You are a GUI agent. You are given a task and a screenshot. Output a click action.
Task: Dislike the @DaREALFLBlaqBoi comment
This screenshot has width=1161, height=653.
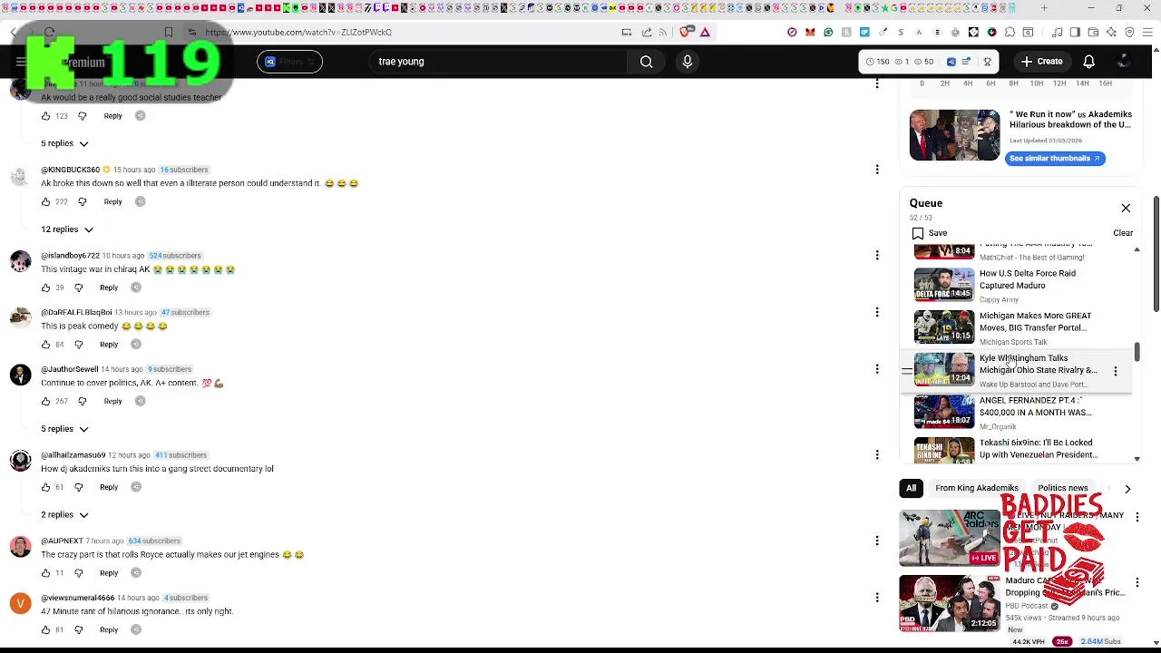pos(78,344)
